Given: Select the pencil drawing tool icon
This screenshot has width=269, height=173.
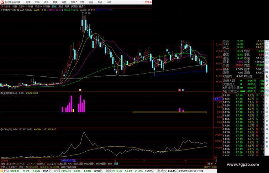Looking at the screenshot, I should tap(267, 85).
